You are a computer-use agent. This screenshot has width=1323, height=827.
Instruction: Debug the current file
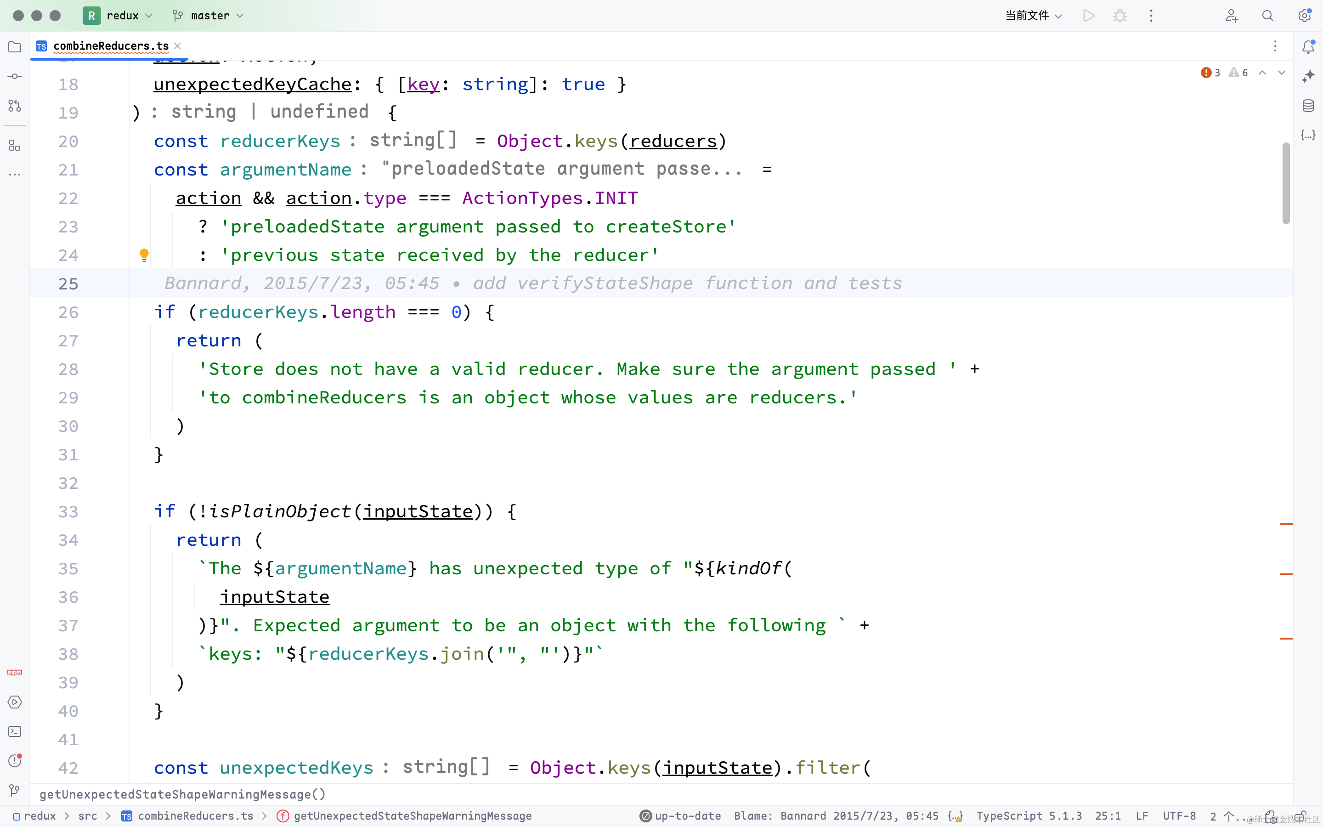1119,16
